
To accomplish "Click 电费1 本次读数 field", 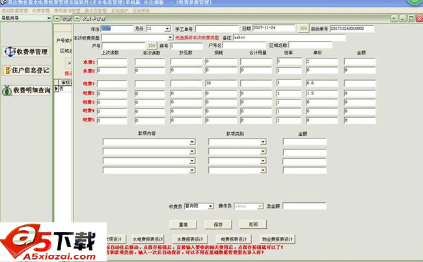I will click(150, 84).
